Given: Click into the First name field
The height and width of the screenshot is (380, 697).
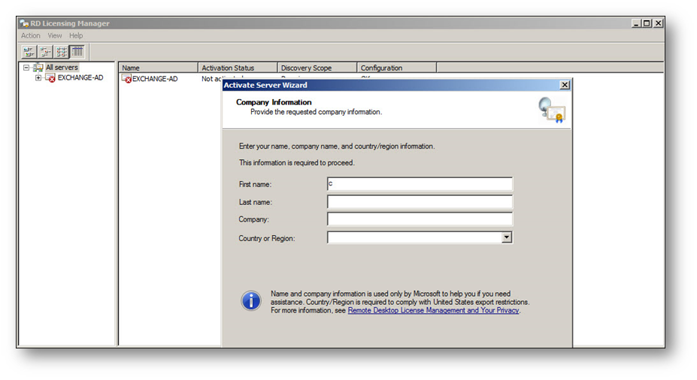Looking at the screenshot, I should (x=420, y=184).
